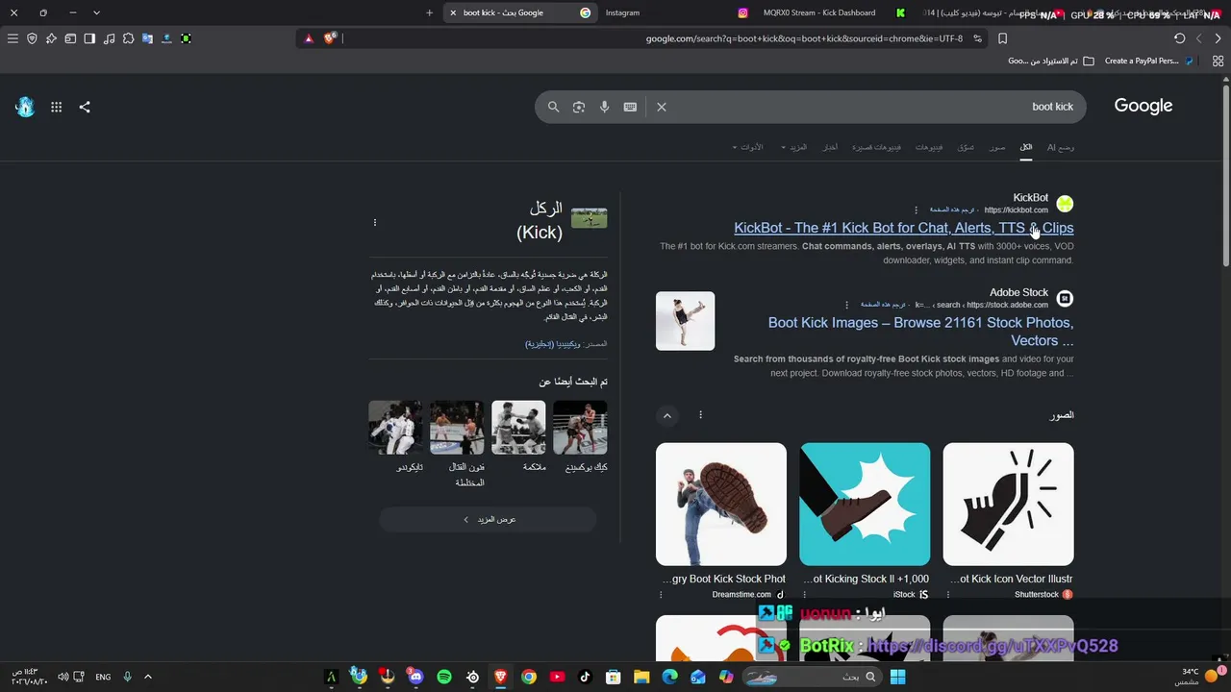Viewport: 1231px width, 692px height.
Task: Open the imported bookmarks folder
Action: pyautogui.click(x=1051, y=61)
